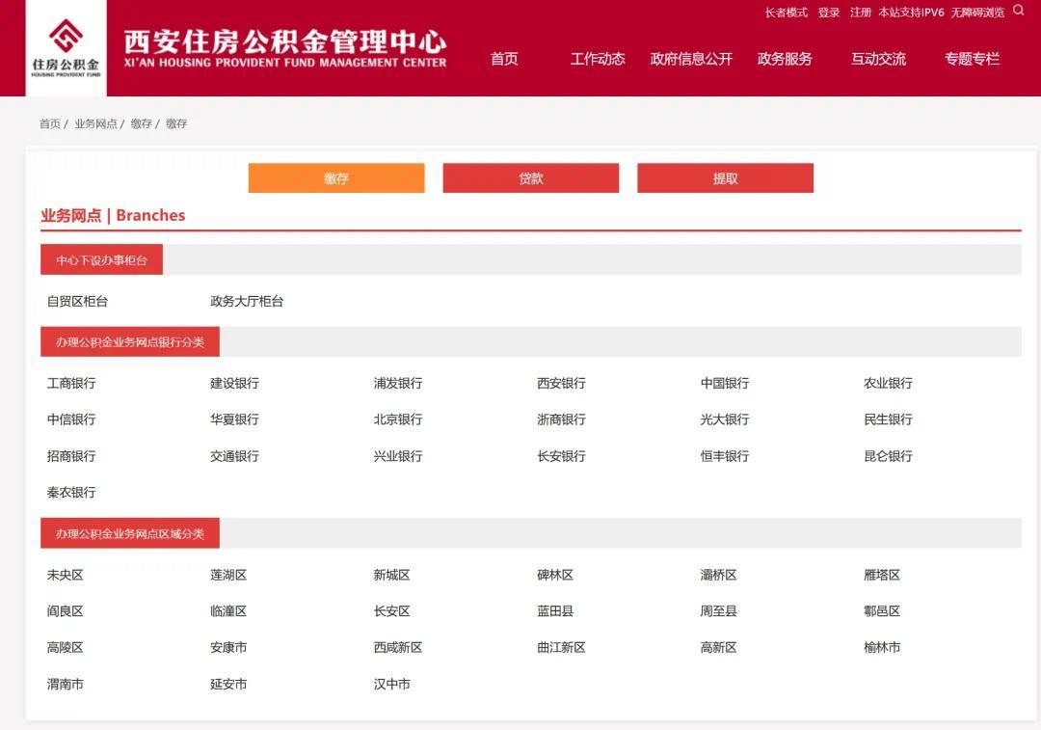
Task: Open 政府信息公开 section
Action: pyautogui.click(x=690, y=59)
